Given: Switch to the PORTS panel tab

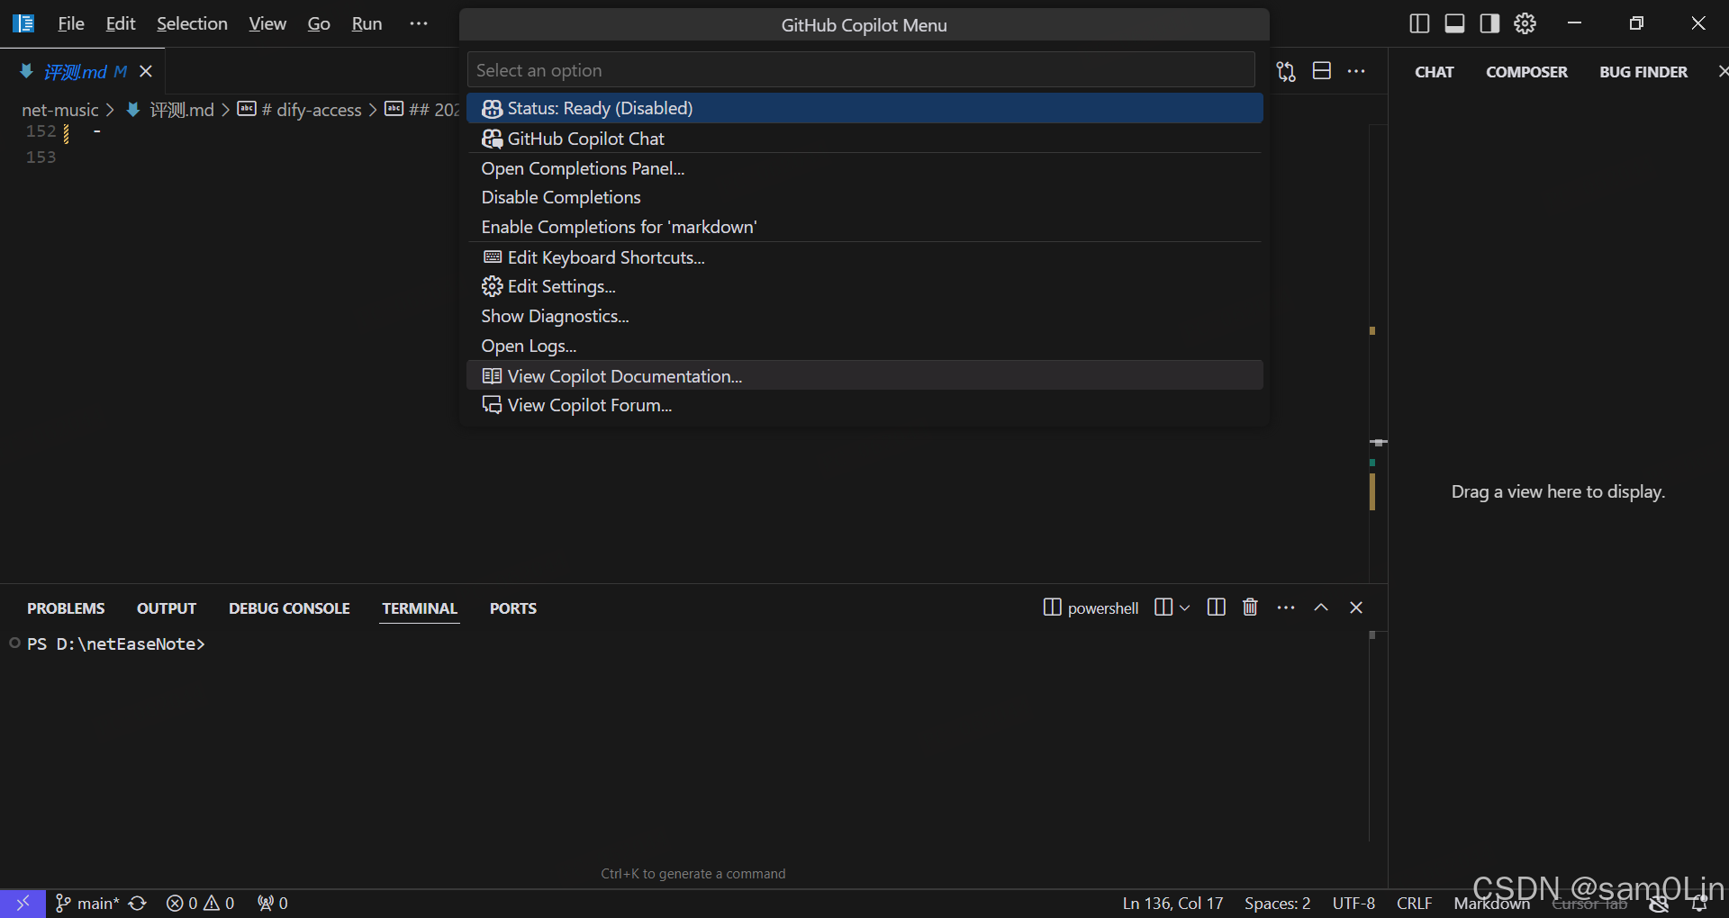Looking at the screenshot, I should point(513,608).
